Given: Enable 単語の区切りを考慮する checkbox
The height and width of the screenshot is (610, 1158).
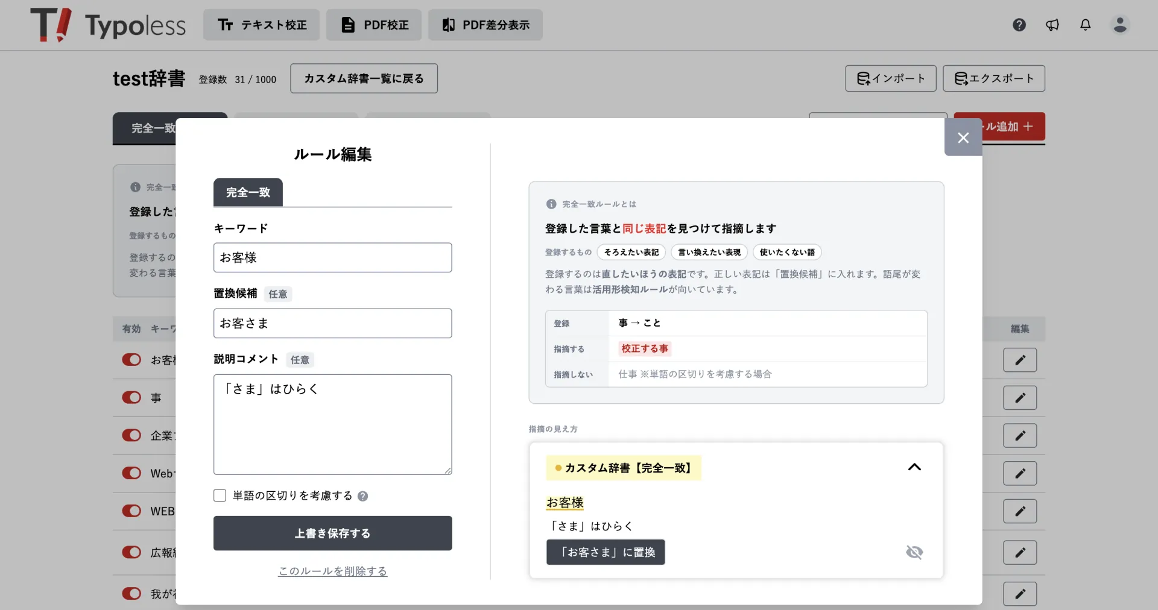Looking at the screenshot, I should coord(220,495).
